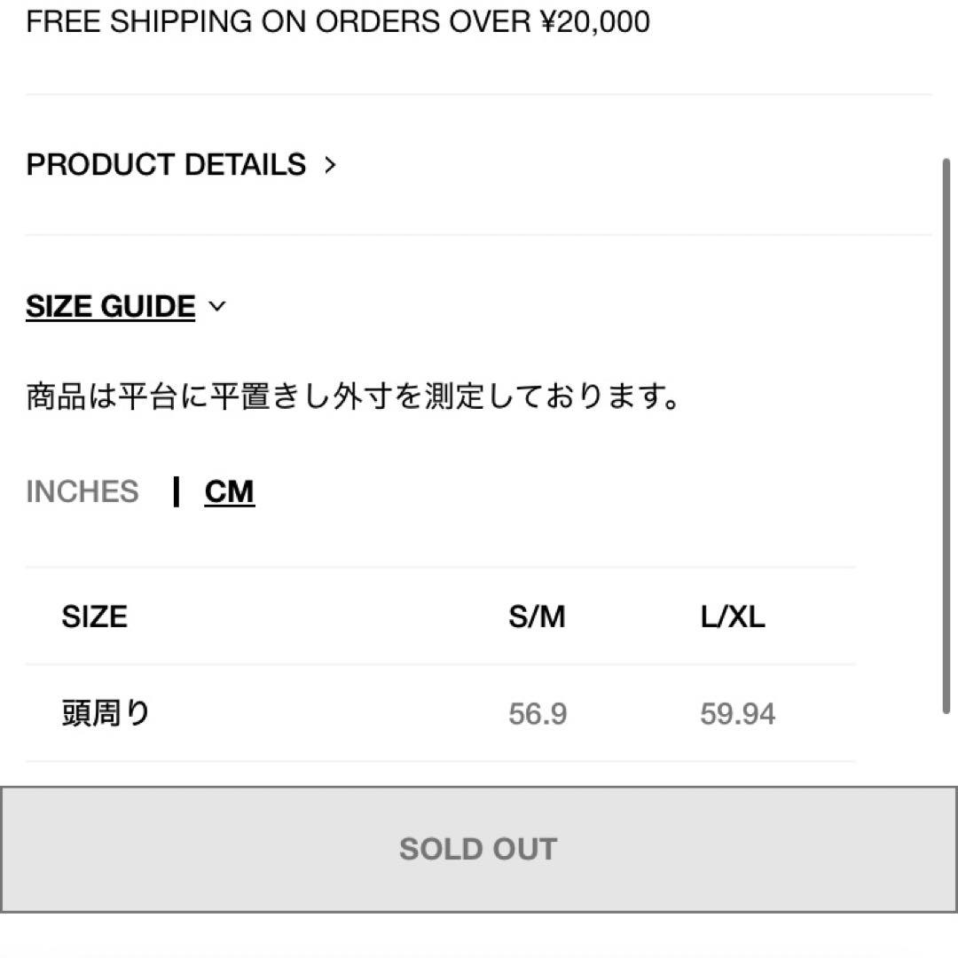Click the Japanese measurement note text
The image size is (958, 958).
point(353,397)
